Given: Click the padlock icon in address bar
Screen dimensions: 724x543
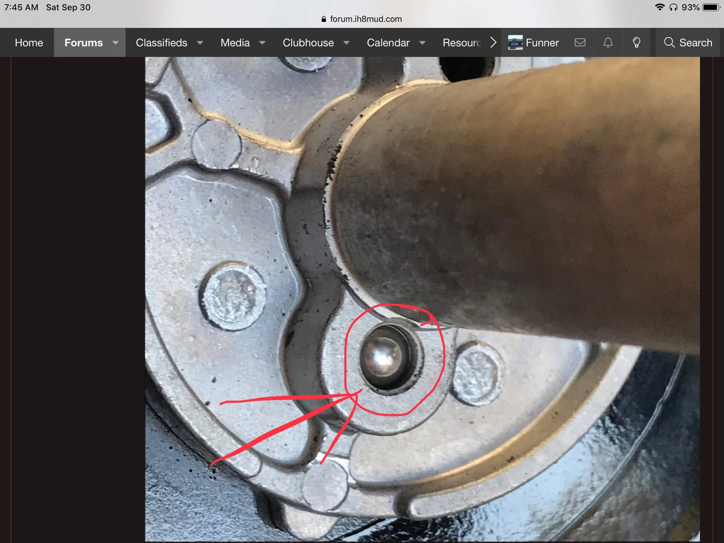Looking at the screenshot, I should [324, 19].
